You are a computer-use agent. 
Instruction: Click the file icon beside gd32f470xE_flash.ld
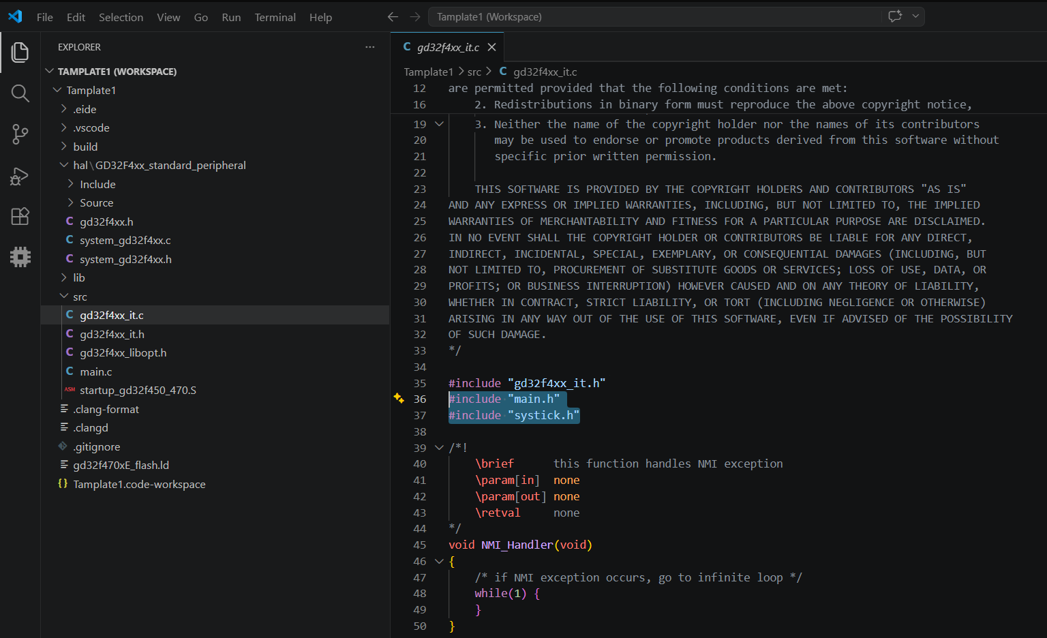[x=64, y=465]
